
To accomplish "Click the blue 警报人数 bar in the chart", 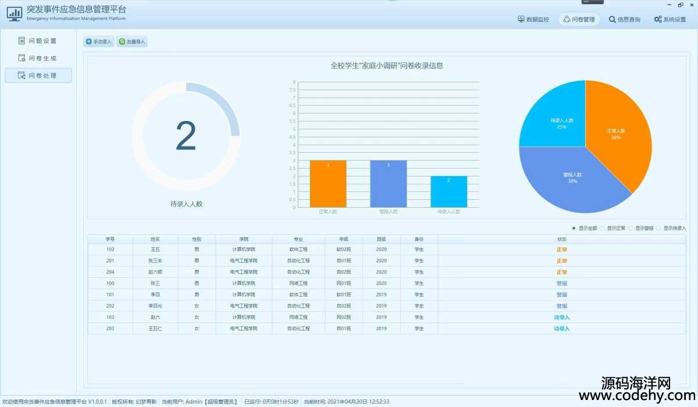I will click(389, 184).
